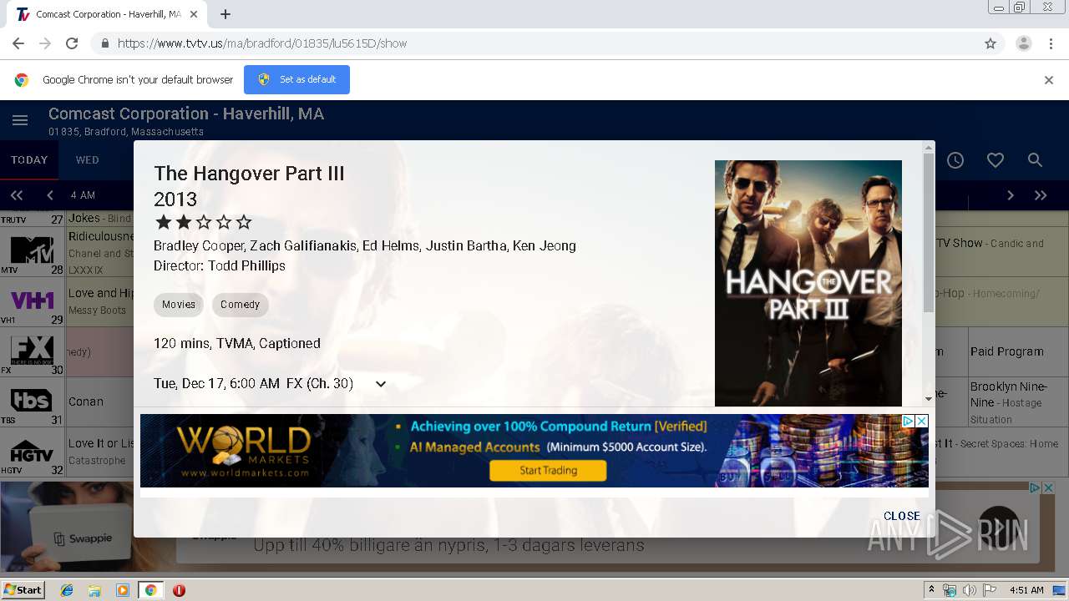Jump back with double-left arrows
Screen dimensions: 1069x601
(17, 195)
